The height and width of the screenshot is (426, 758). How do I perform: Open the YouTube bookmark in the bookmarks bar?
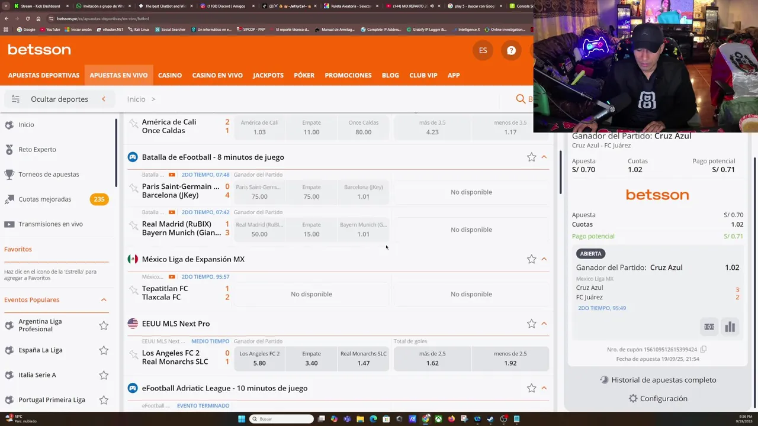click(x=50, y=29)
